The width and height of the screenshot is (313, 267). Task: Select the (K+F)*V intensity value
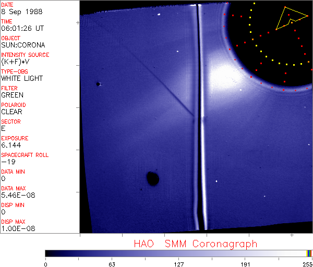pos(15,62)
